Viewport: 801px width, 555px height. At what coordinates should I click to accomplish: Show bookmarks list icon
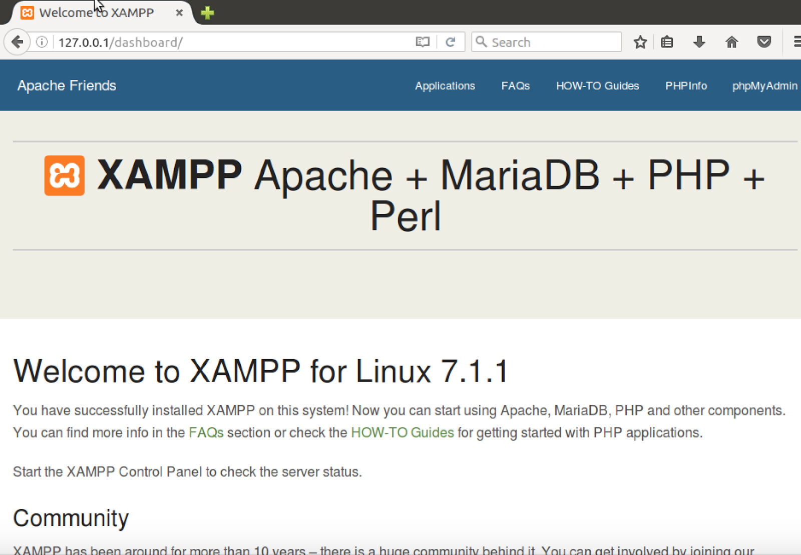pyautogui.click(x=667, y=42)
